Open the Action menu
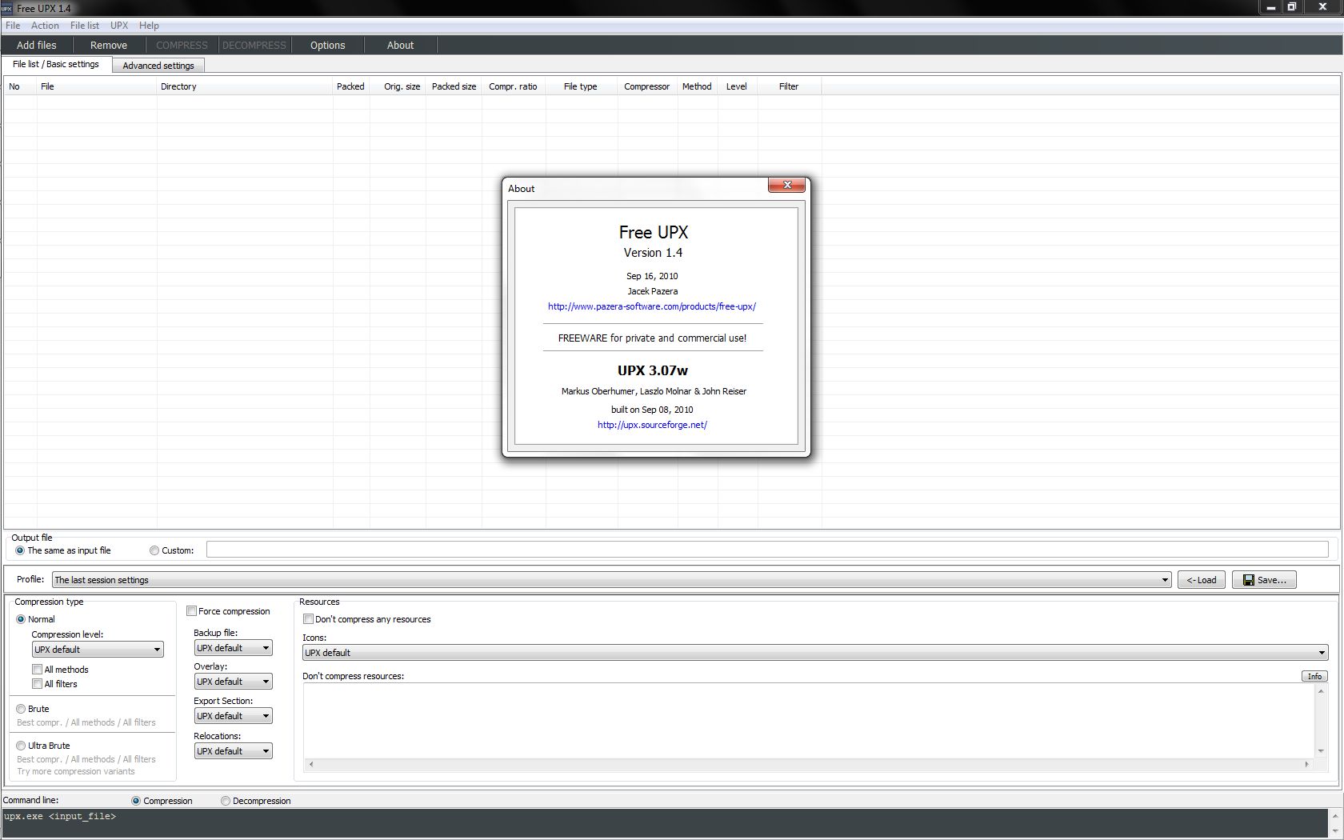 (x=45, y=25)
